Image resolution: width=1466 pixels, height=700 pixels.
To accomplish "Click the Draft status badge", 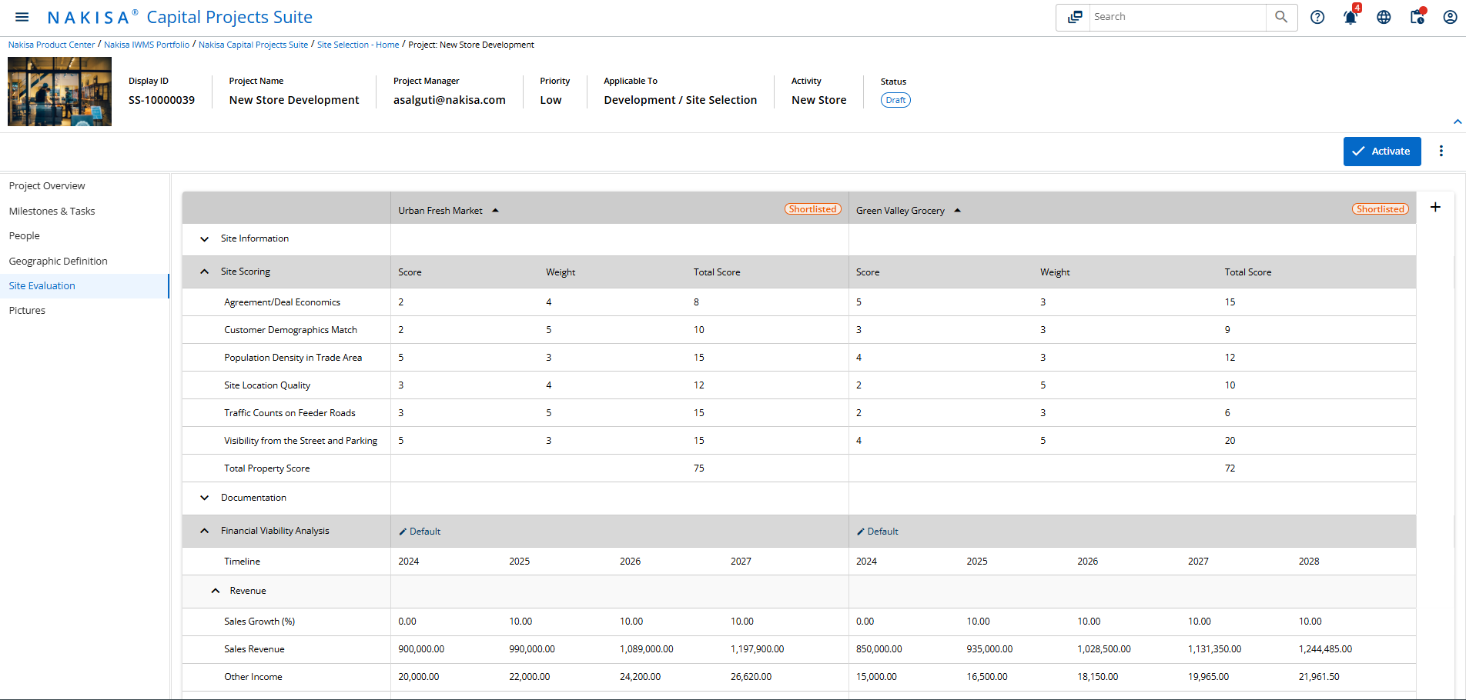I will 895,100.
